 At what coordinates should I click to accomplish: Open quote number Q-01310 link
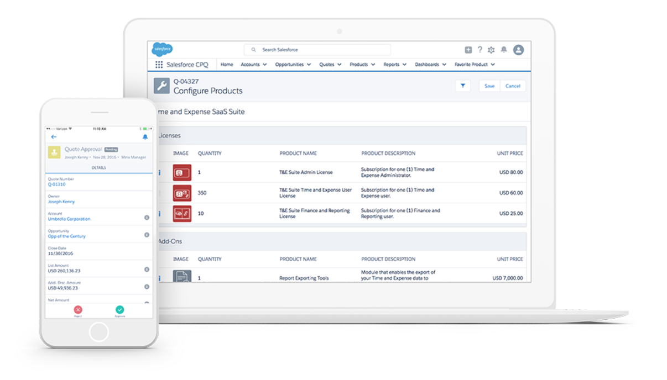pyautogui.click(x=56, y=184)
